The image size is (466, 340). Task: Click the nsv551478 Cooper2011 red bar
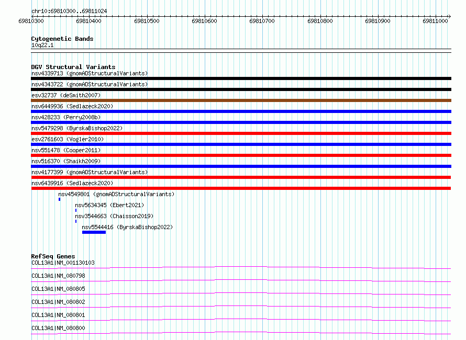pos(241,155)
